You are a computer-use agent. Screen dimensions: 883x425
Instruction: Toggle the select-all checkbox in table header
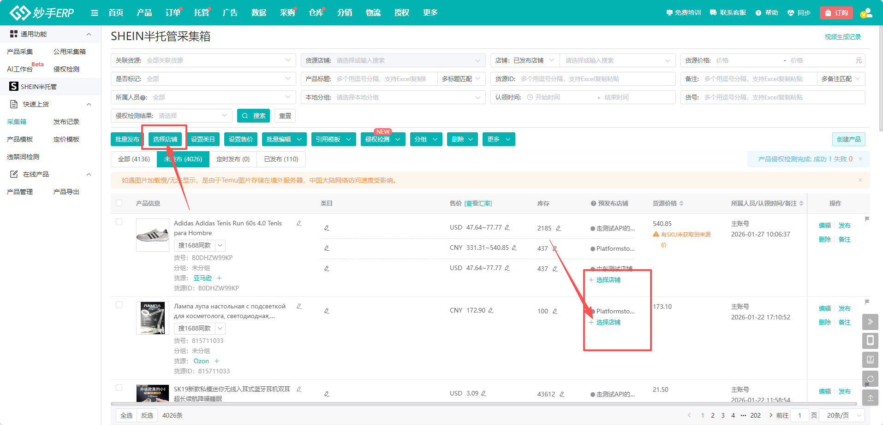point(119,203)
